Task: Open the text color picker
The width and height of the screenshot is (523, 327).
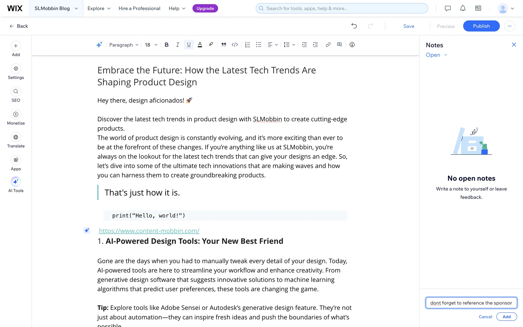Action: coord(200,45)
